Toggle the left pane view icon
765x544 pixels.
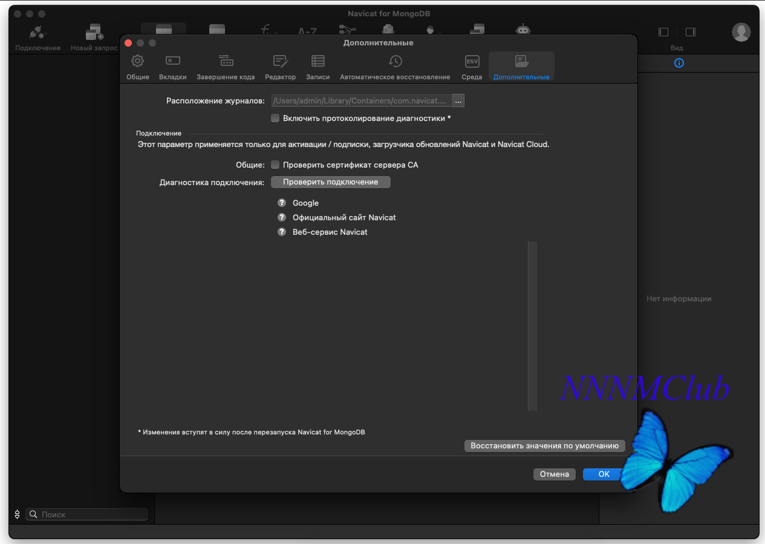tap(663, 32)
